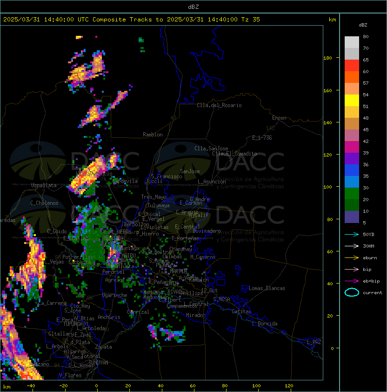Screen dimensions: 387x392
Task: Click the 'Potrerillos' map label
Action: click(x=78, y=257)
